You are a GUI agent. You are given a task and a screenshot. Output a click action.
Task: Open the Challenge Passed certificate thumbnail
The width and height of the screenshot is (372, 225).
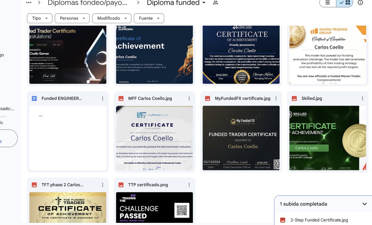click(154, 207)
